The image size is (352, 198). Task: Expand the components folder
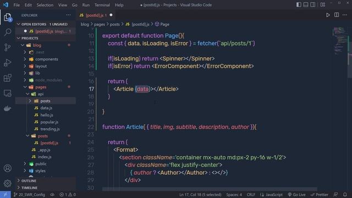(45, 59)
